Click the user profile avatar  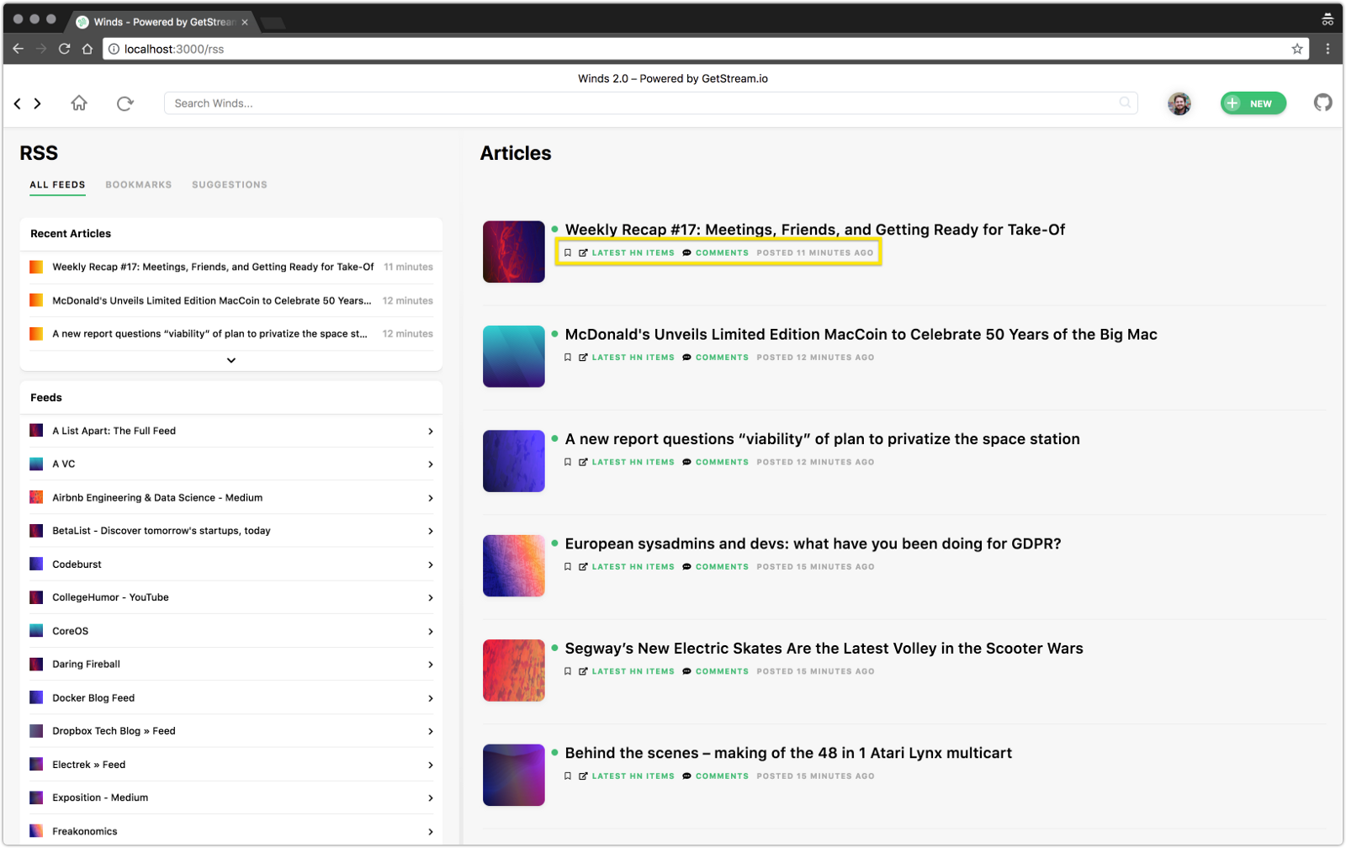[x=1179, y=103]
